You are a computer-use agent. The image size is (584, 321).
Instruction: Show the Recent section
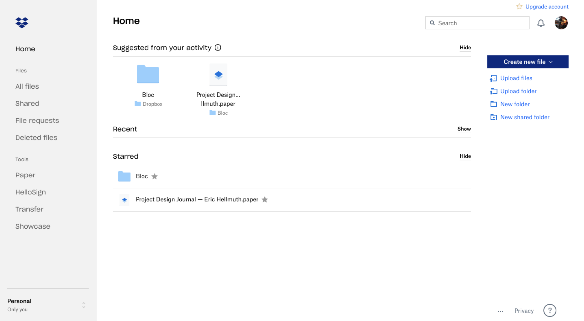(464, 129)
